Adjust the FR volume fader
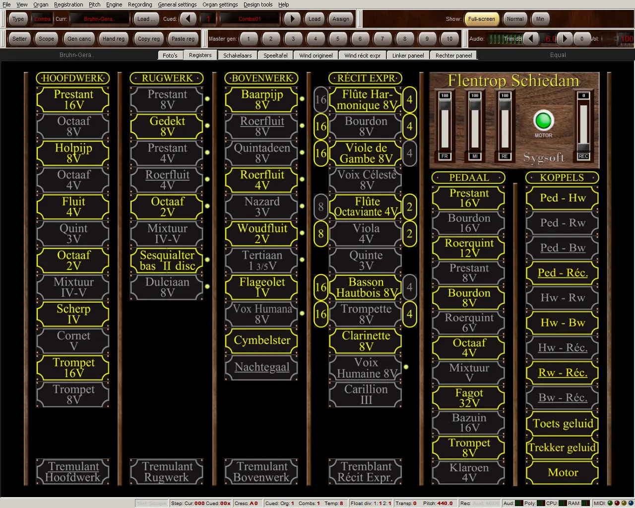Image resolution: width=635 pixels, height=508 pixels. (x=444, y=122)
